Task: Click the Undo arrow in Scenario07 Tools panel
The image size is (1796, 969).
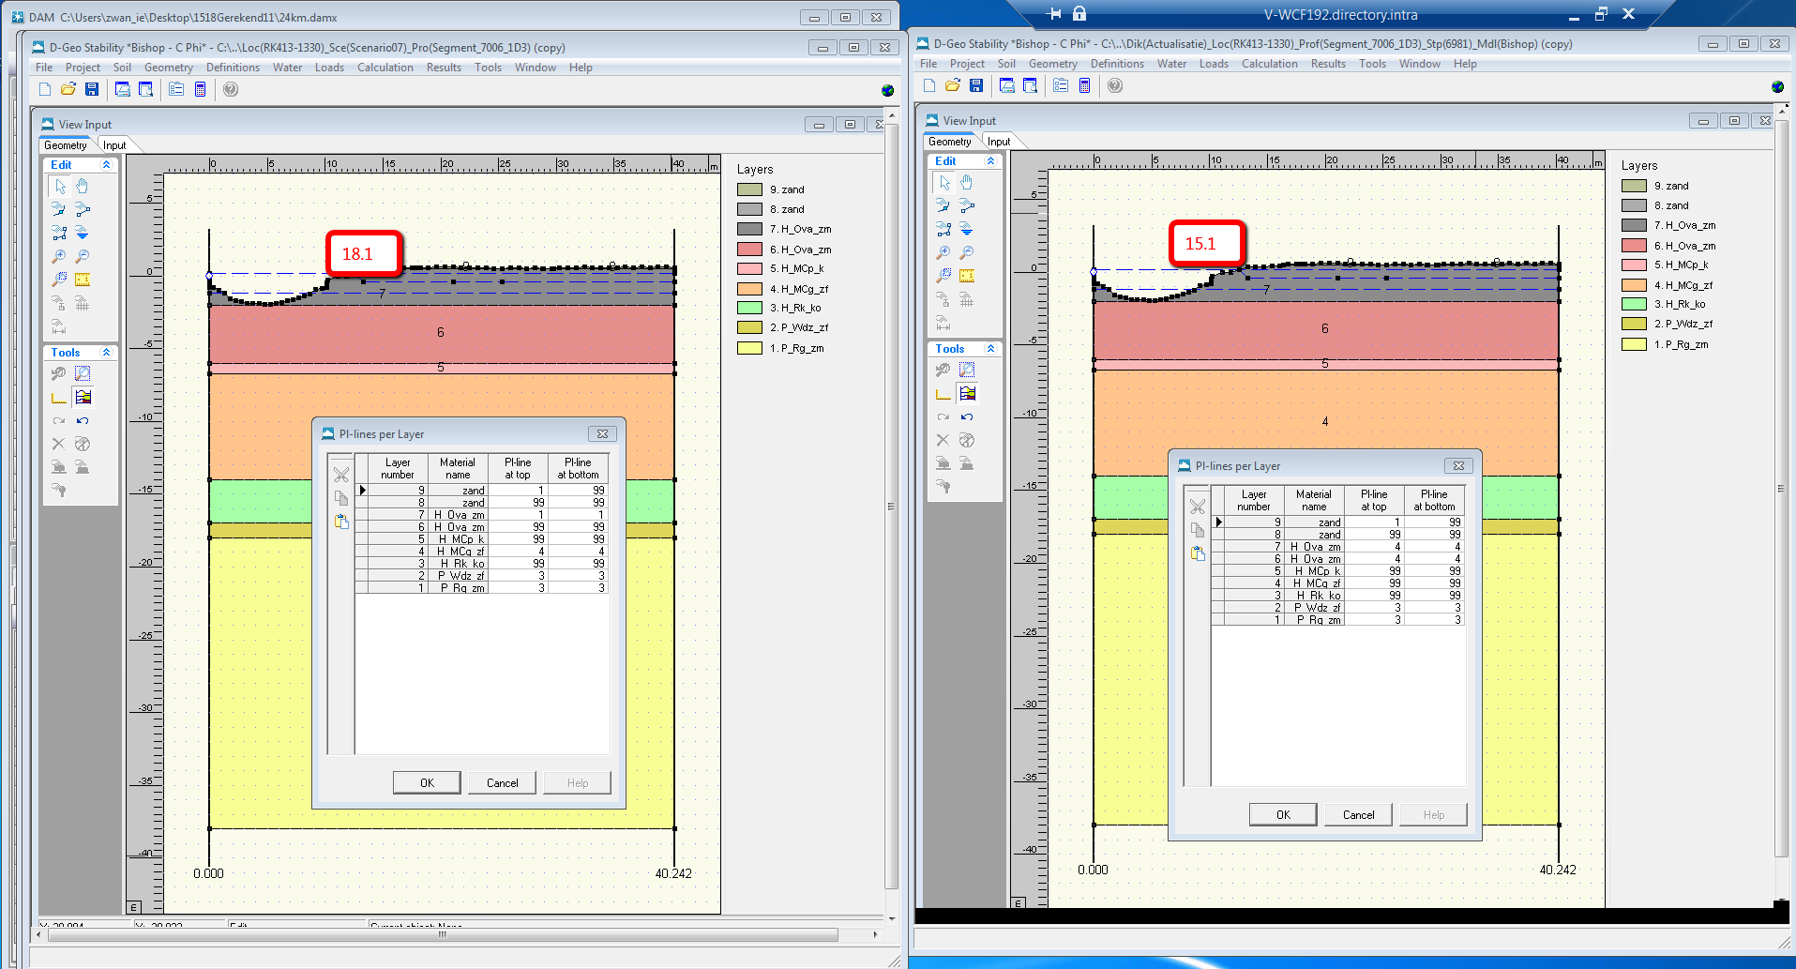Action: (83, 421)
